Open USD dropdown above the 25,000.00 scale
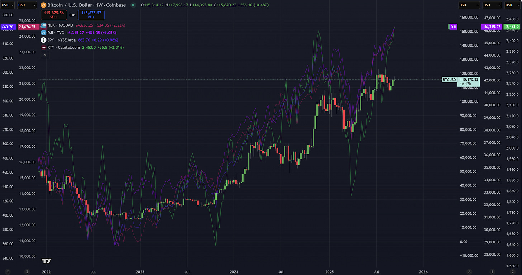Screen dimensions: 522x275 27,5
